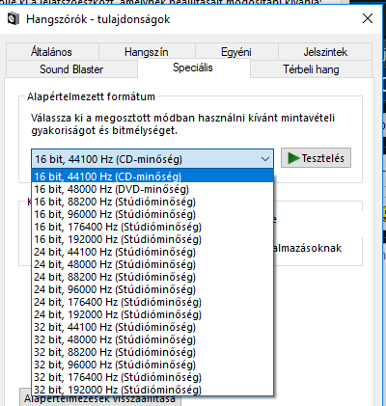Viewport: 386px width, 406px height.
Task: Pick 16 bit, 176400 Hz option
Action: (152, 227)
